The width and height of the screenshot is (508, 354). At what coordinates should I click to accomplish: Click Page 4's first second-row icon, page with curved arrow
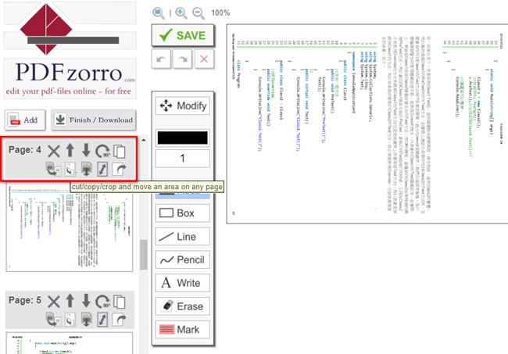tap(53, 169)
